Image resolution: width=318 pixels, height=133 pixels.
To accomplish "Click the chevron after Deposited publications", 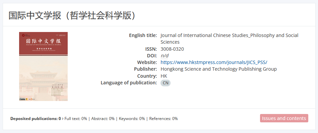I will pos(63,119).
